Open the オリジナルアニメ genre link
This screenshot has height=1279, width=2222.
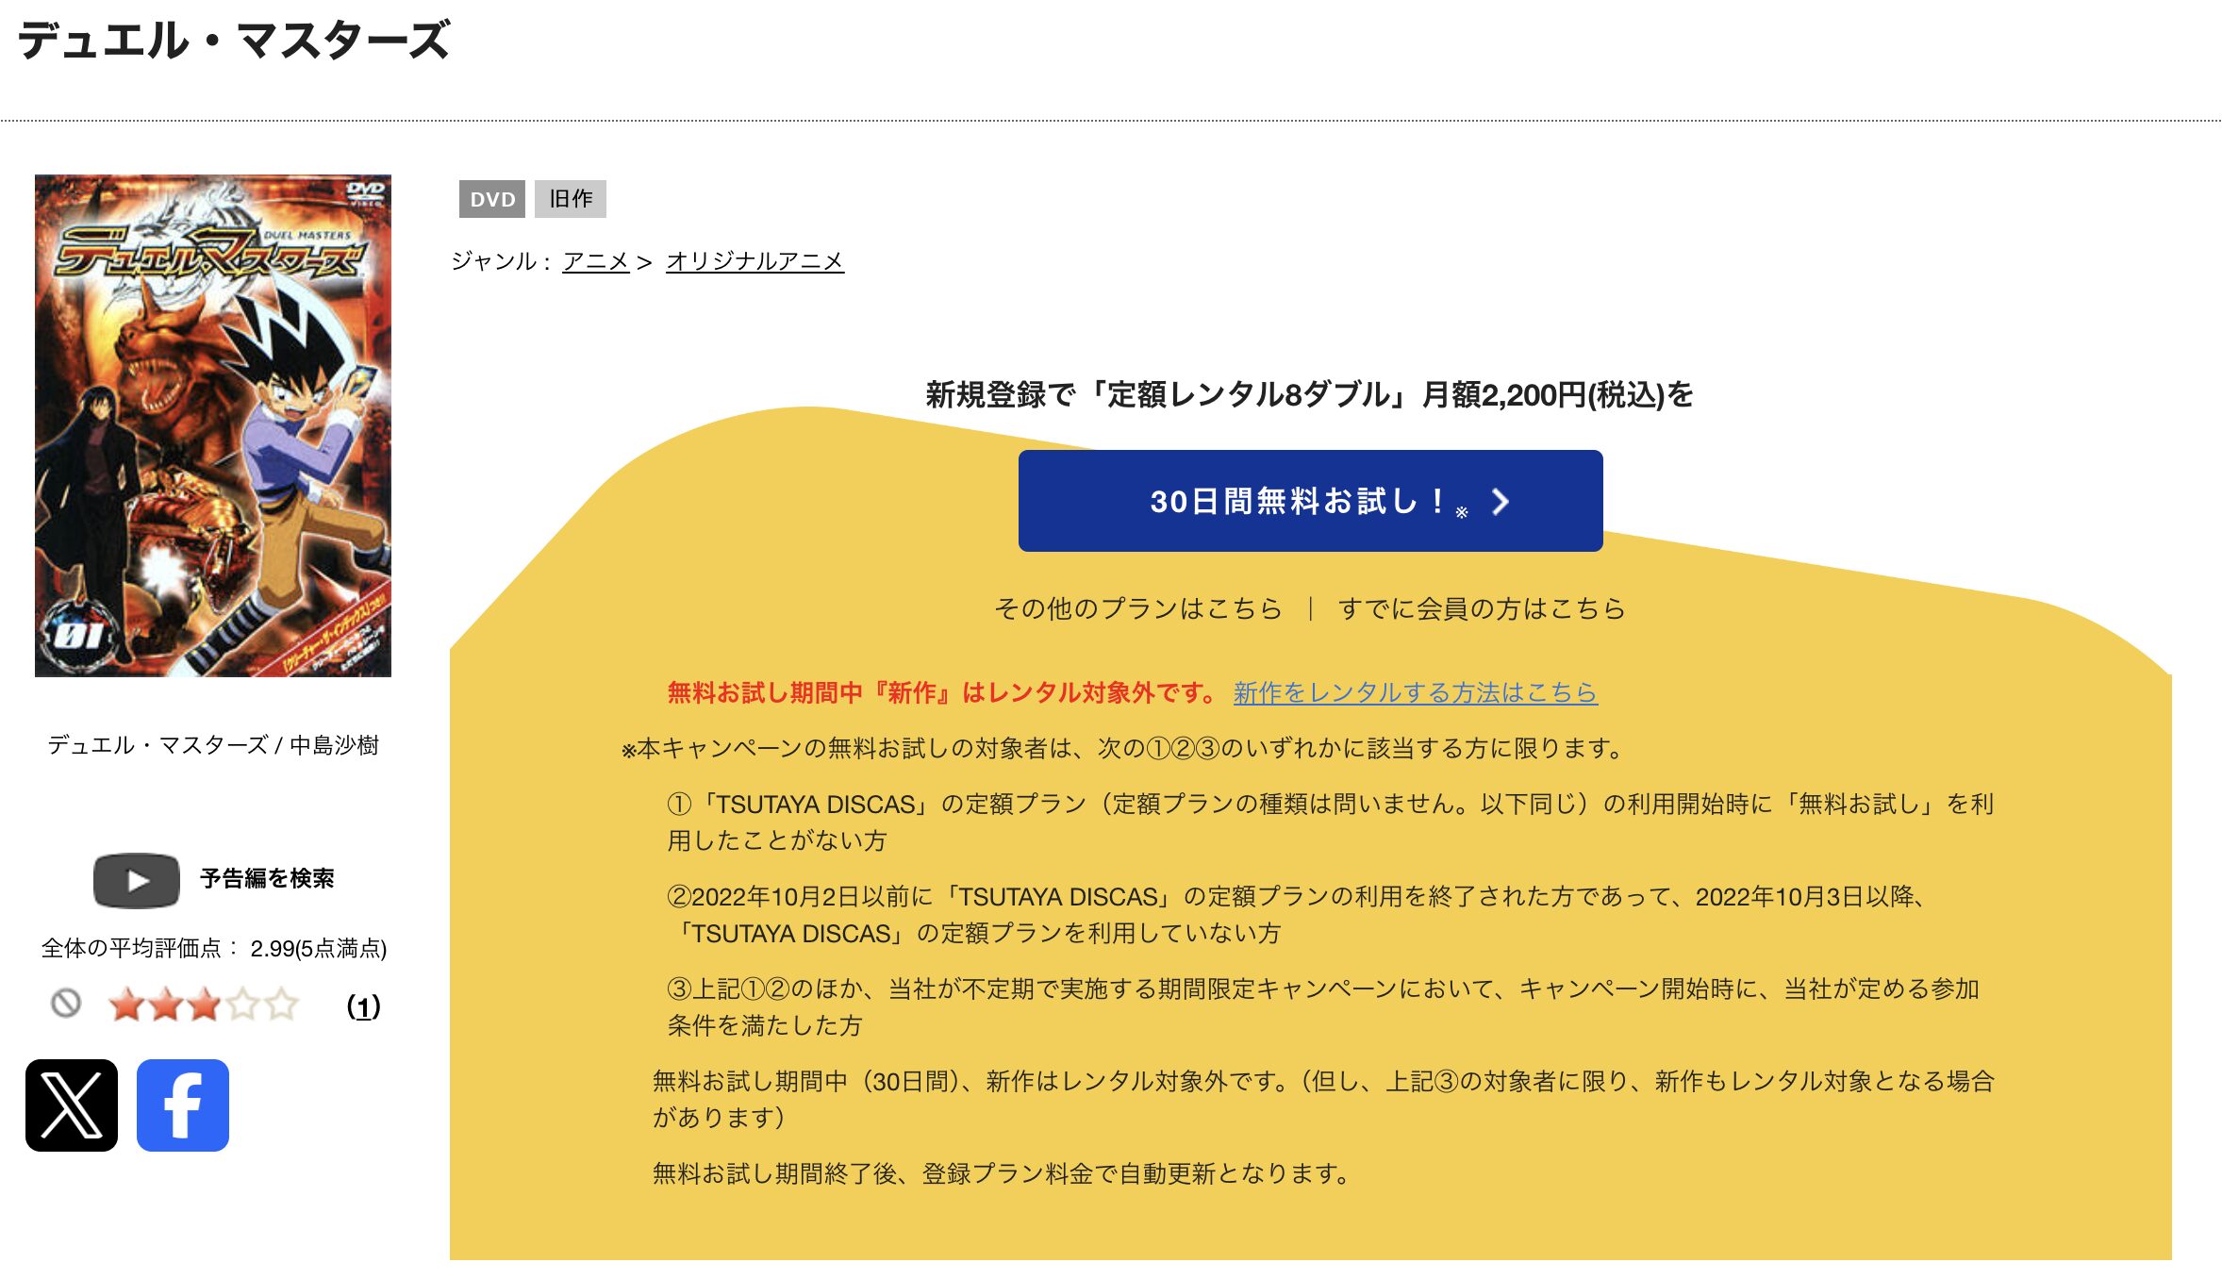755,261
